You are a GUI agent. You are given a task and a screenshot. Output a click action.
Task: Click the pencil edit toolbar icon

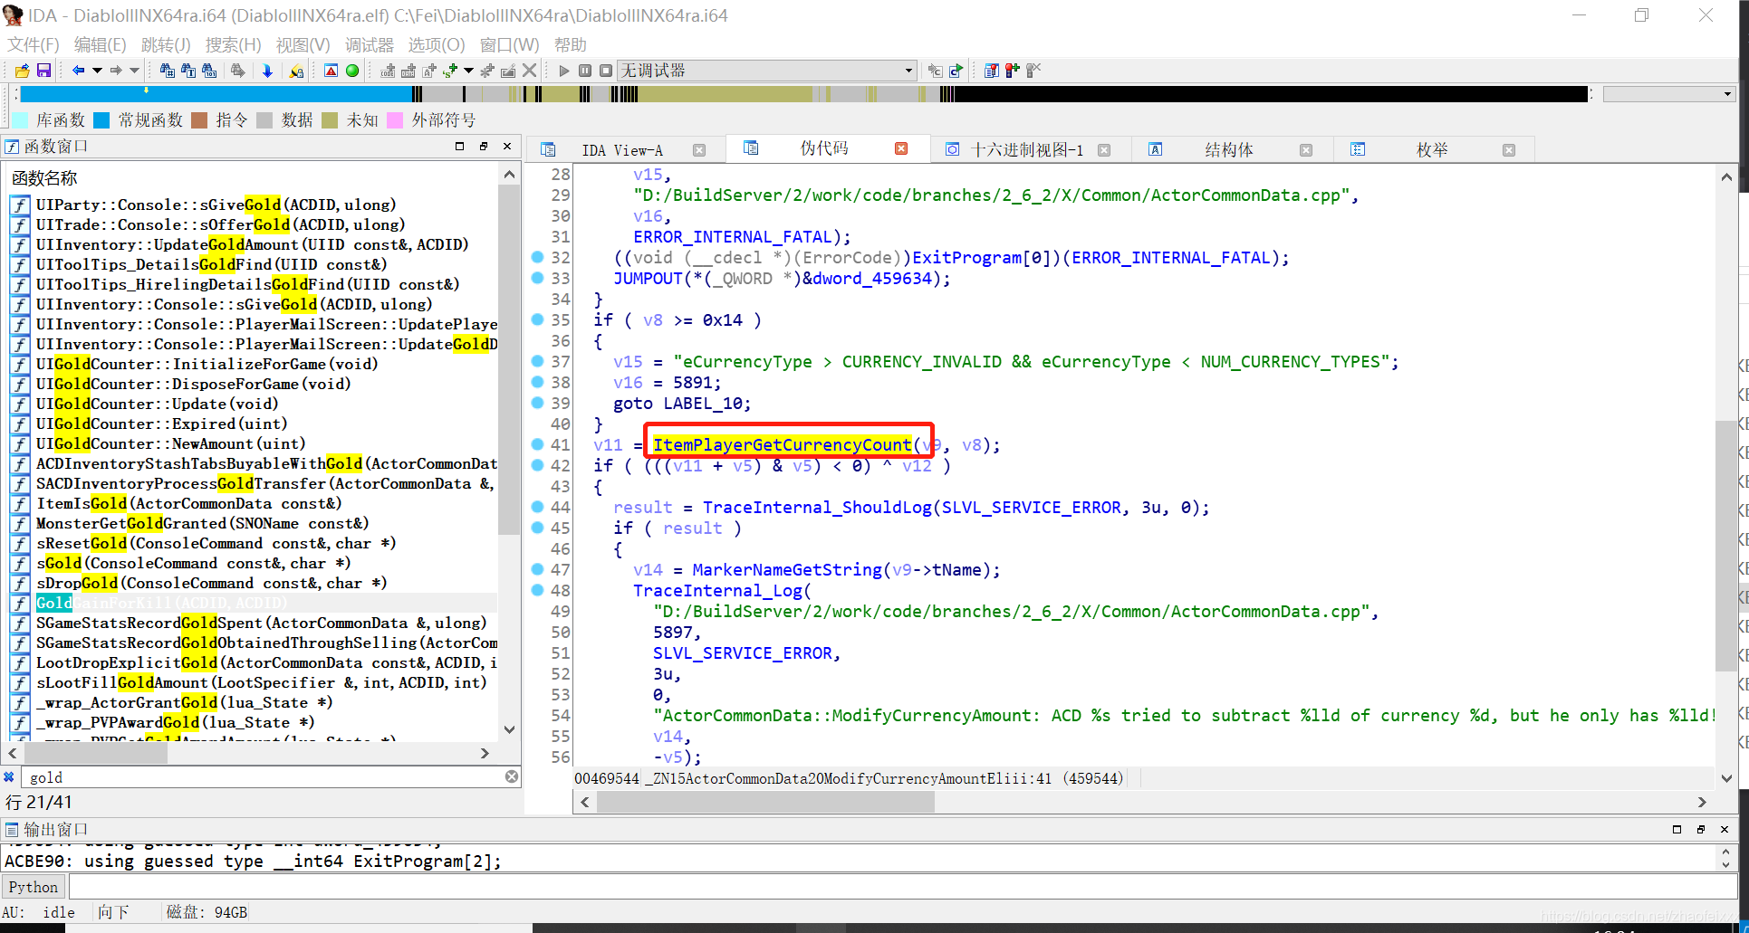coord(508,71)
